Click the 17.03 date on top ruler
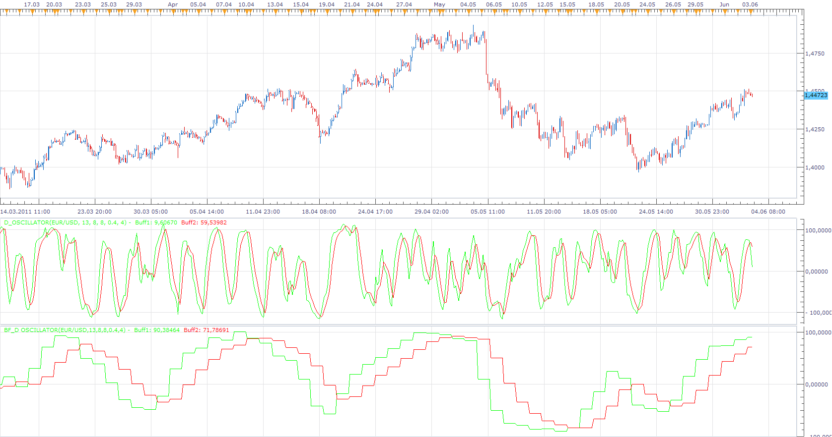 click(x=32, y=4)
